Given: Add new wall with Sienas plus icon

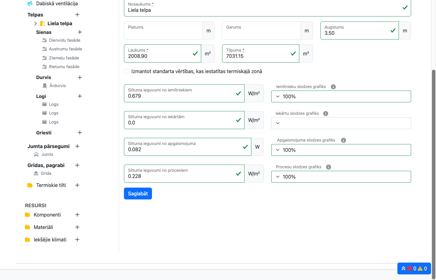Looking at the screenshot, I should (80, 32).
